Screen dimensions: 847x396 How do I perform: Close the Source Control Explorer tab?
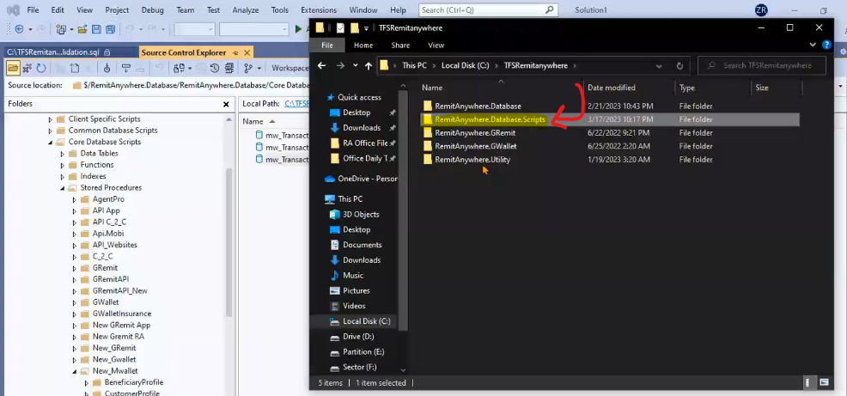[247, 52]
